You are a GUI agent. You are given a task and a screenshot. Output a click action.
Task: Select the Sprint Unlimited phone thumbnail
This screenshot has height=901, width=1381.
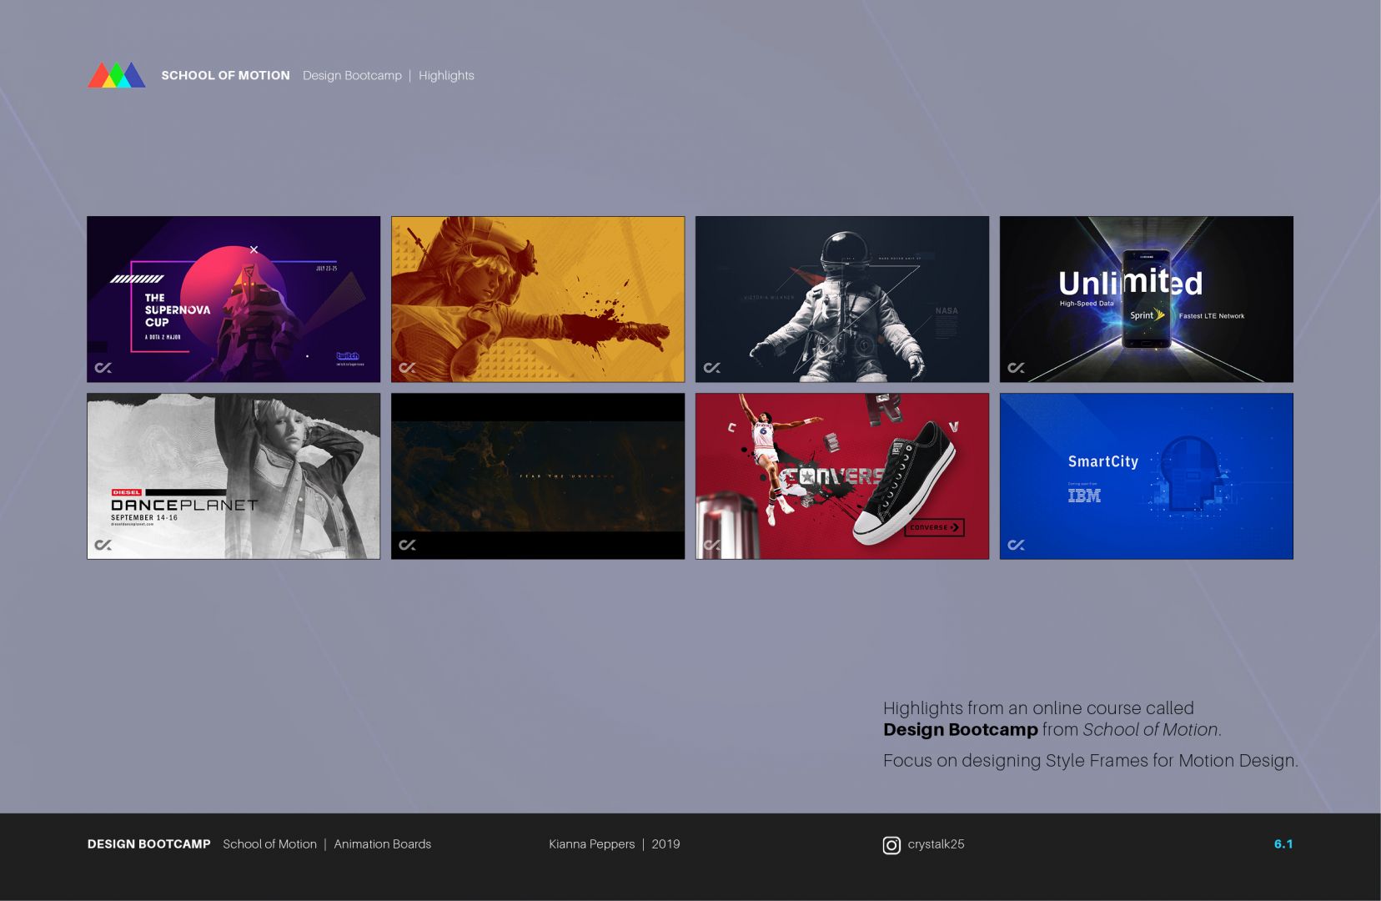pos(1146,299)
